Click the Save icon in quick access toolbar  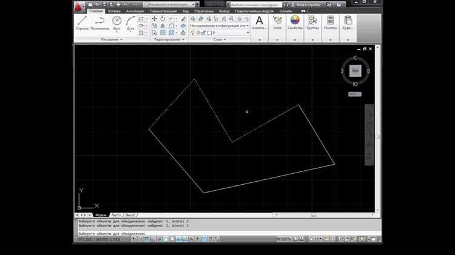104,4
